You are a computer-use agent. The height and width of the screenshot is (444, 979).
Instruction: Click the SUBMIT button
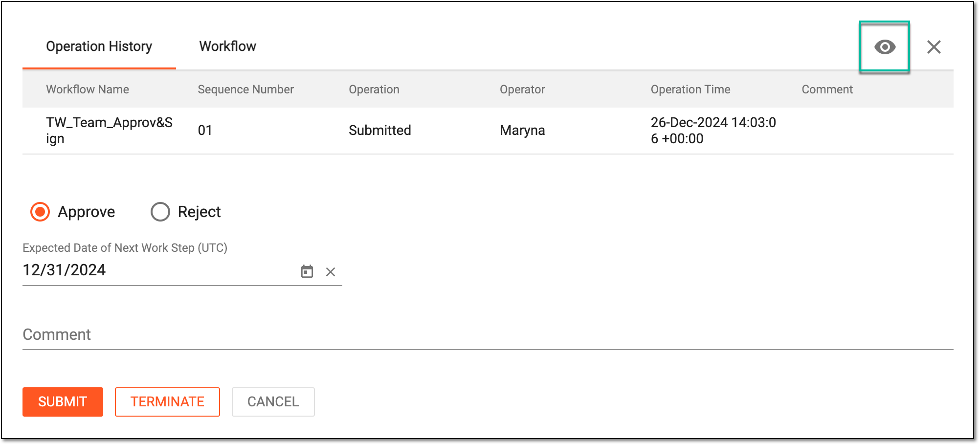pos(63,402)
